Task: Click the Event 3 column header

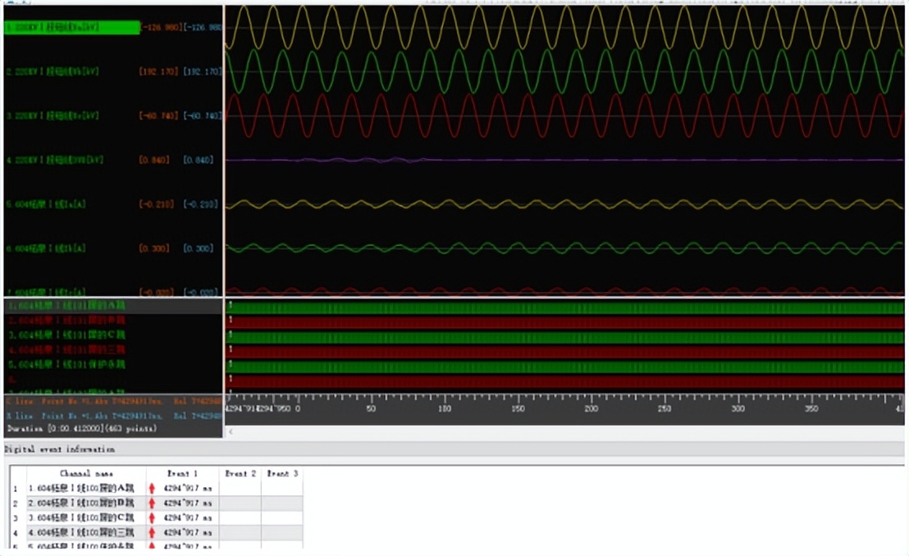Action: coord(282,474)
